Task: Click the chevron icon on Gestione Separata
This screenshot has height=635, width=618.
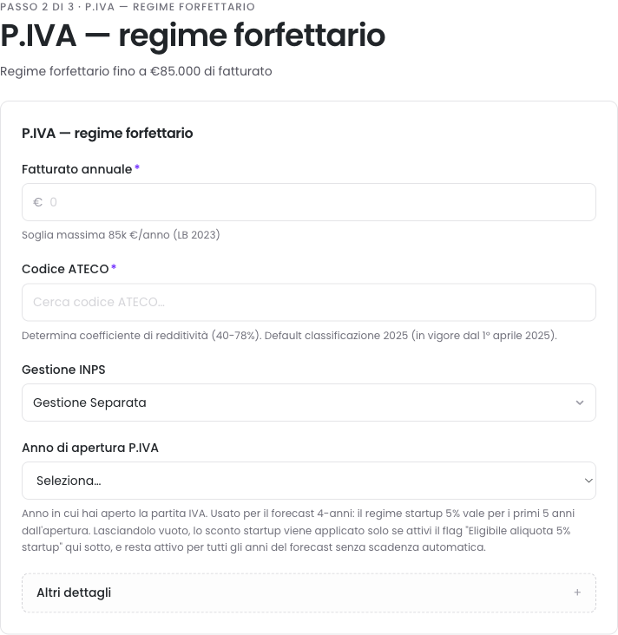Action: (580, 403)
